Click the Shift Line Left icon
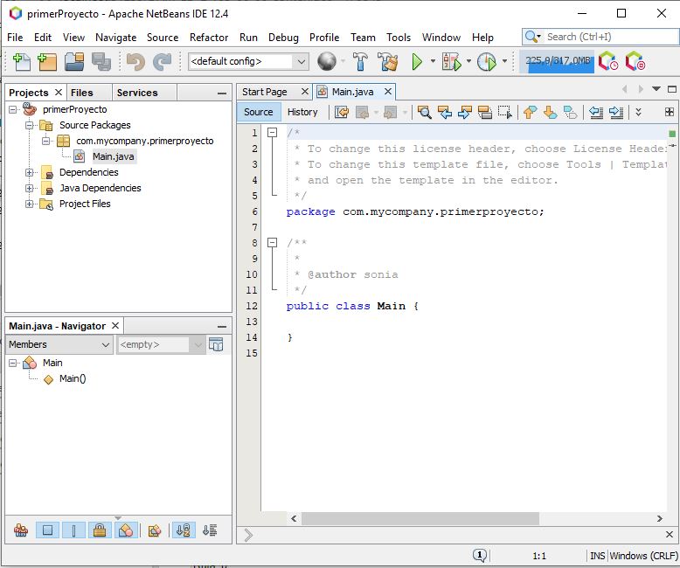This screenshot has width=680, height=568. pyautogui.click(x=596, y=113)
